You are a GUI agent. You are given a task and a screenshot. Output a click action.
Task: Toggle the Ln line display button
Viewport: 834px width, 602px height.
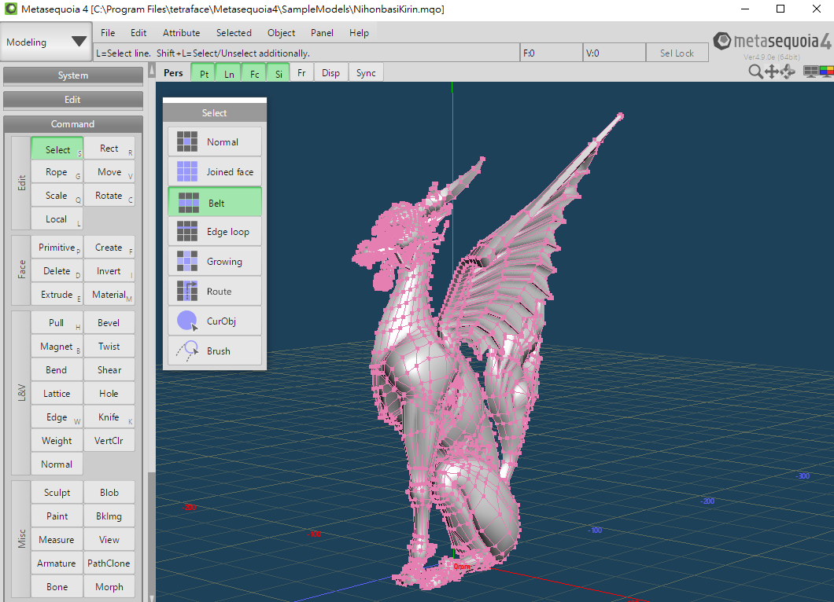pyautogui.click(x=228, y=73)
